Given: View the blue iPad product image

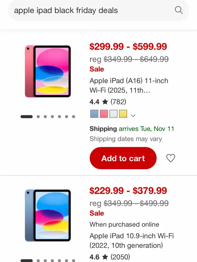Looking at the screenshot, I should 48,215.
